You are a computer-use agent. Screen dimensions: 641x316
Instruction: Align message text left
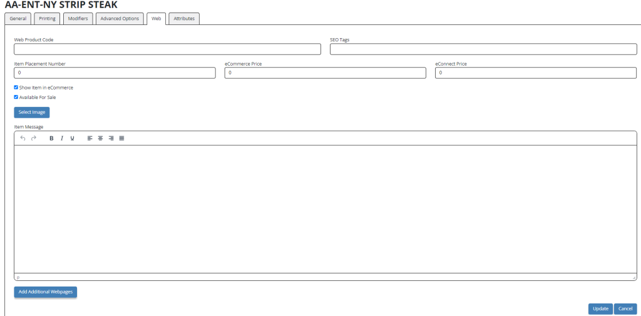click(90, 138)
